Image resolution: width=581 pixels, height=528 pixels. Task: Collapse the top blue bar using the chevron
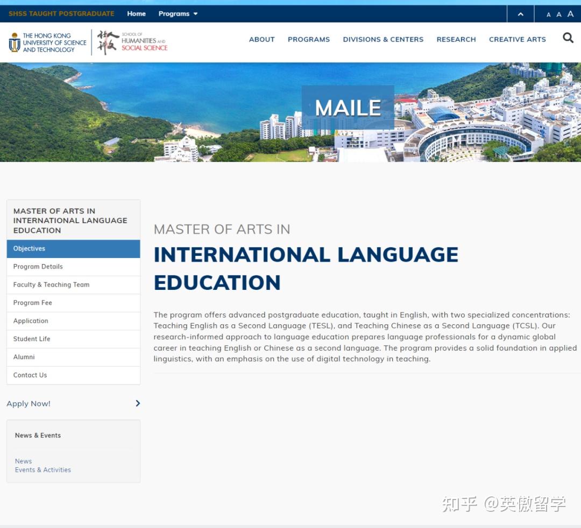coord(520,13)
